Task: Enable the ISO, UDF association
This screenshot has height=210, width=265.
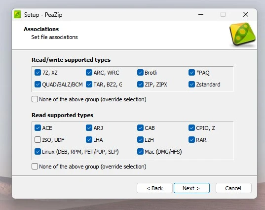Action: [x=38, y=140]
